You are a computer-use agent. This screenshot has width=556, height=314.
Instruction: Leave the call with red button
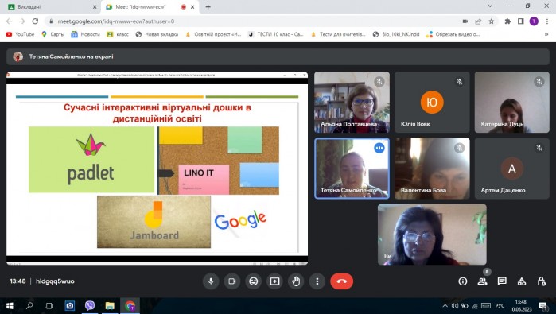click(341, 281)
